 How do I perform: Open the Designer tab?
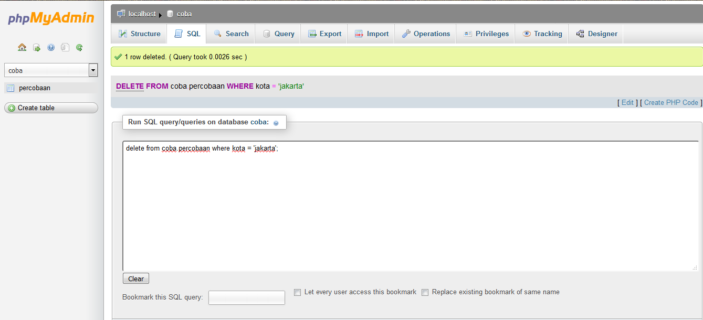point(596,34)
